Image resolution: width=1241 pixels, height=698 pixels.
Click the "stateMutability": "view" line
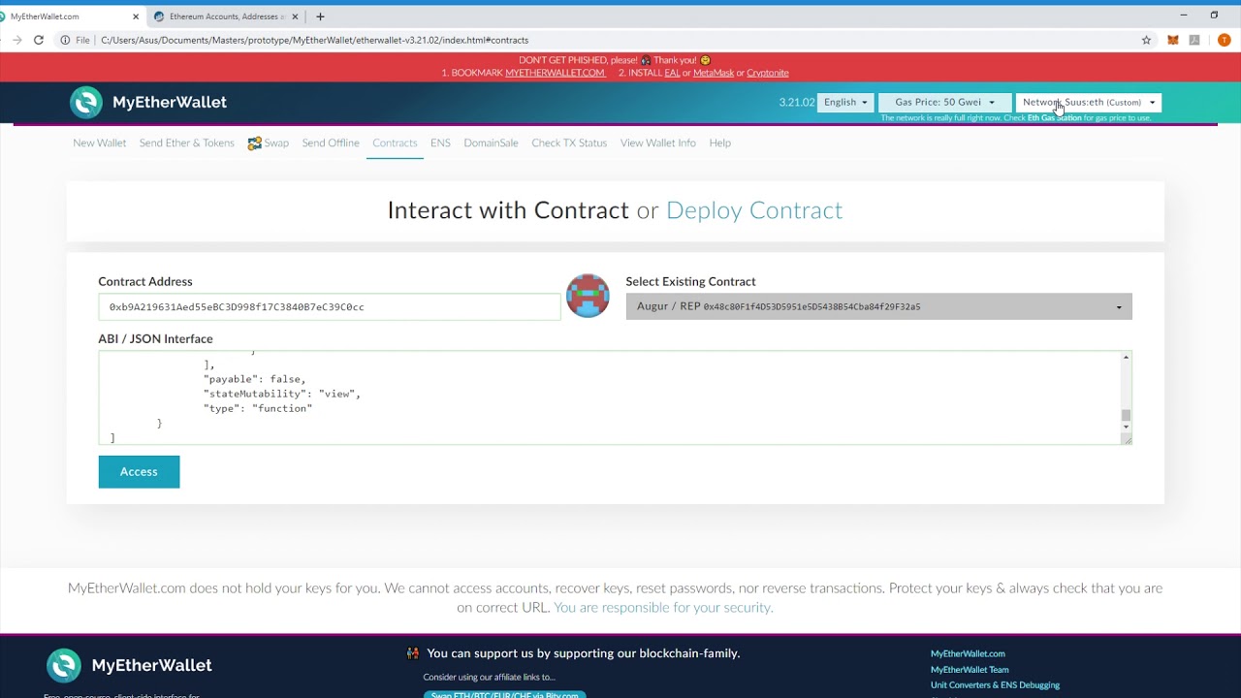(282, 394)
